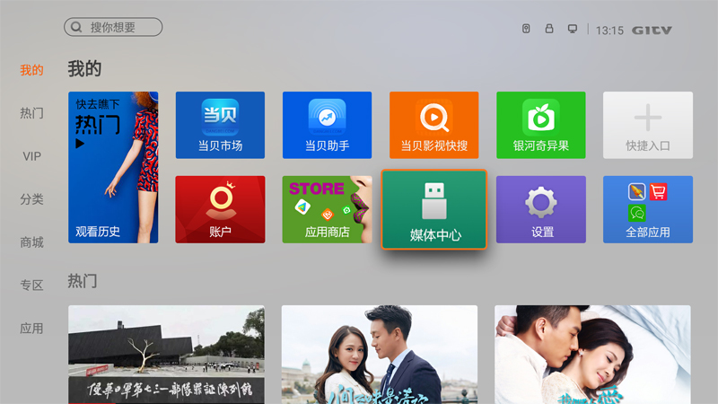Switch to the 热门 sidebar tab

coord(31,113)
